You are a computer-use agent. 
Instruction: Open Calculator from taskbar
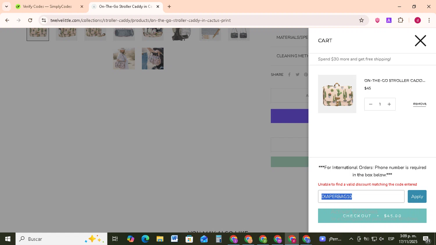tap(219, 239)
